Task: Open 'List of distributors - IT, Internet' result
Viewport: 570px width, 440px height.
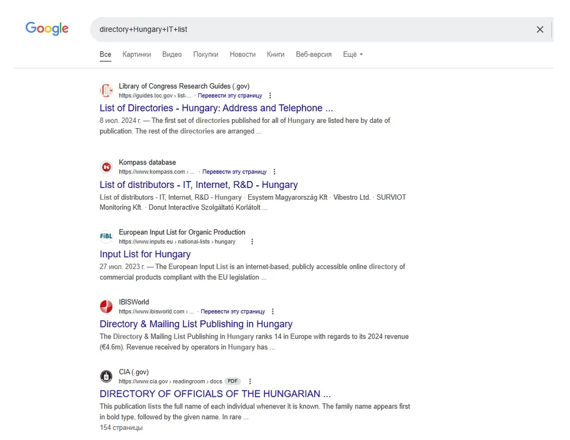Action: click(199, 185)
